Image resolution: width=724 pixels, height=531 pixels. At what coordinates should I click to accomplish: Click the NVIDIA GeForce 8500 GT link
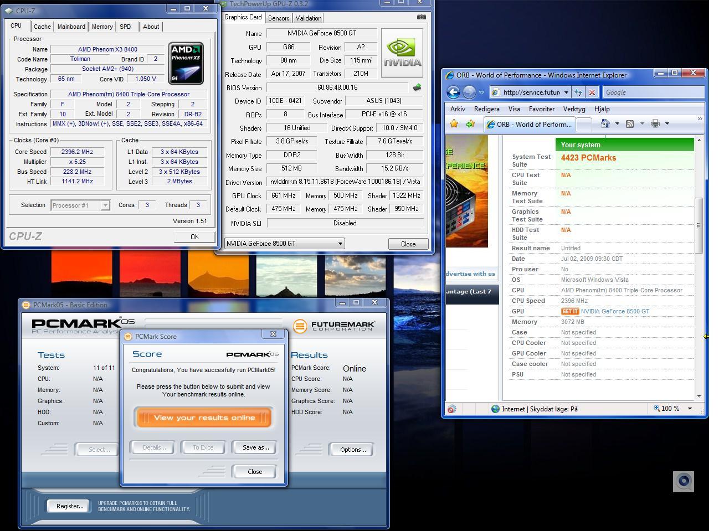click(615, 311)
